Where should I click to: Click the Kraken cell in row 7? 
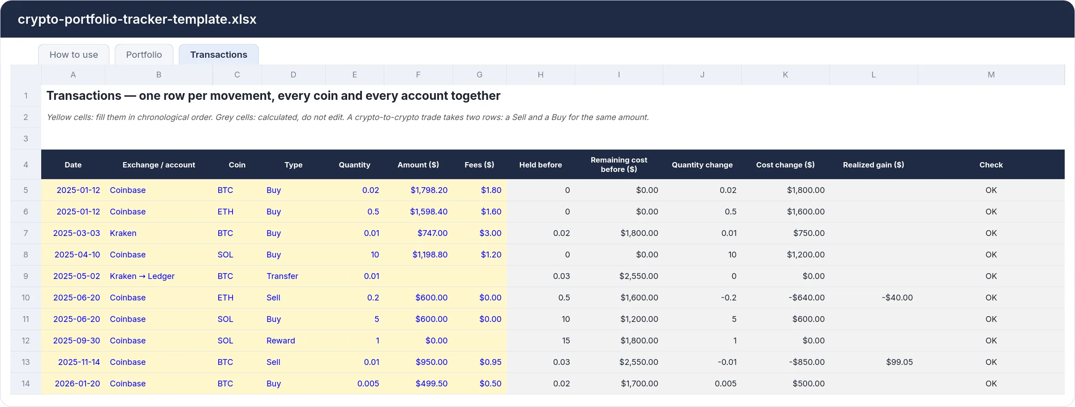159,233
